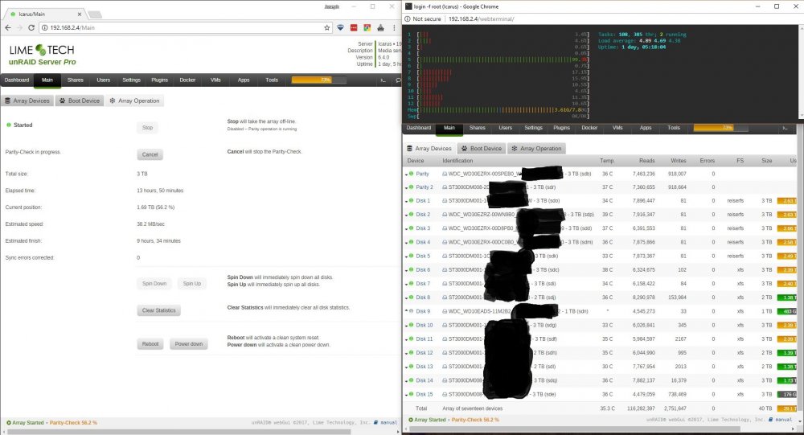Click the drive icon beside the Parity 2 identification
Image resolution: width=804 pixels, height=435 pixels.
pos(445,187)
